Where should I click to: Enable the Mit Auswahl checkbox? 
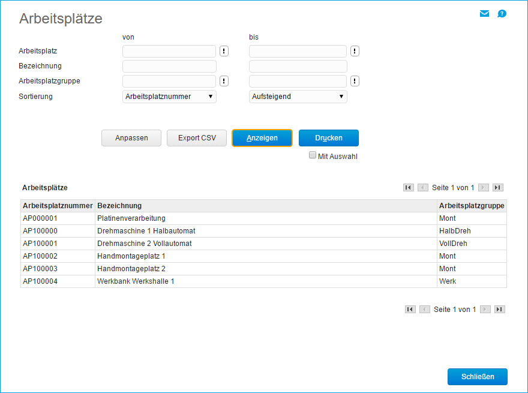312,155
